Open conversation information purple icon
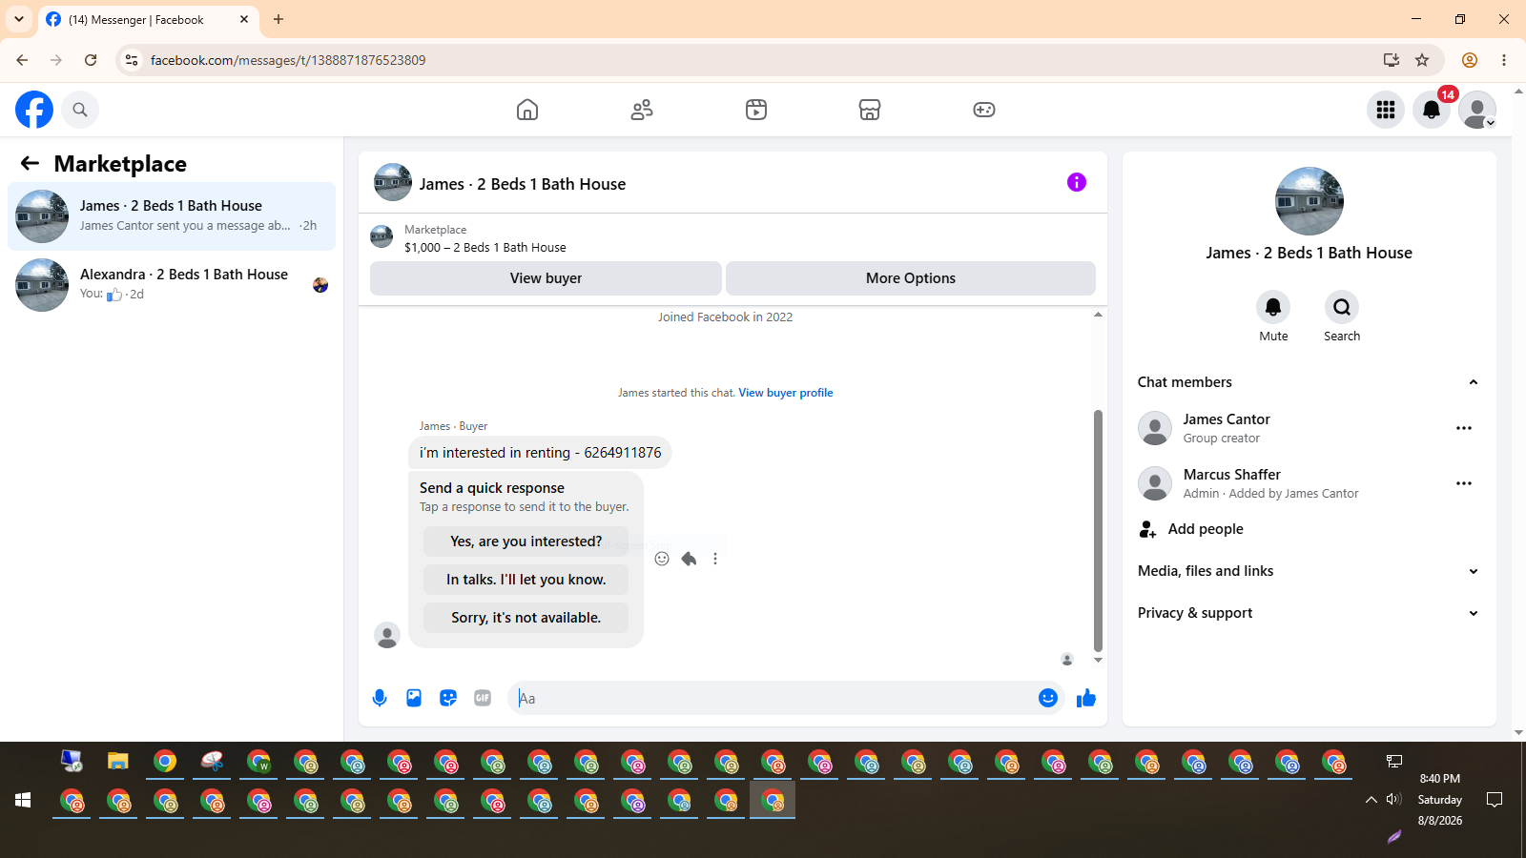 (1077, 182)
